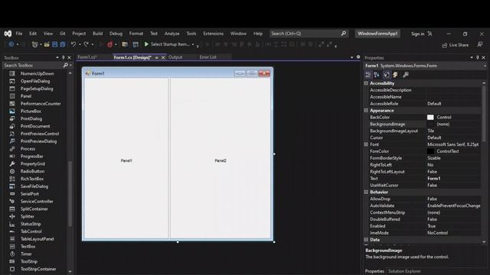Pin the Toolbox panel
This screenshot has height=275, width=490.
pos(63,58)
